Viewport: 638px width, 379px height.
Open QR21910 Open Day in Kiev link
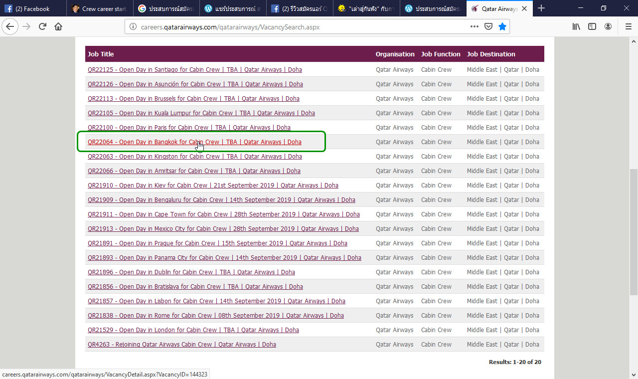coord(213,186)
